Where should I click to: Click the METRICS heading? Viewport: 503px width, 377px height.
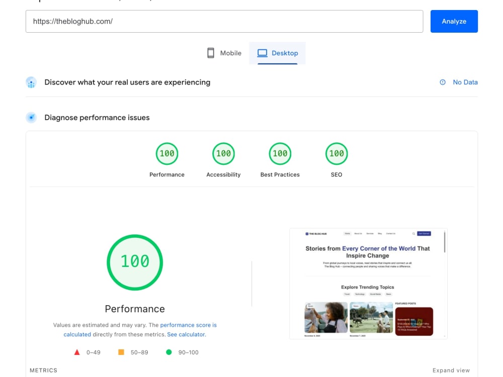pos(43,370)
